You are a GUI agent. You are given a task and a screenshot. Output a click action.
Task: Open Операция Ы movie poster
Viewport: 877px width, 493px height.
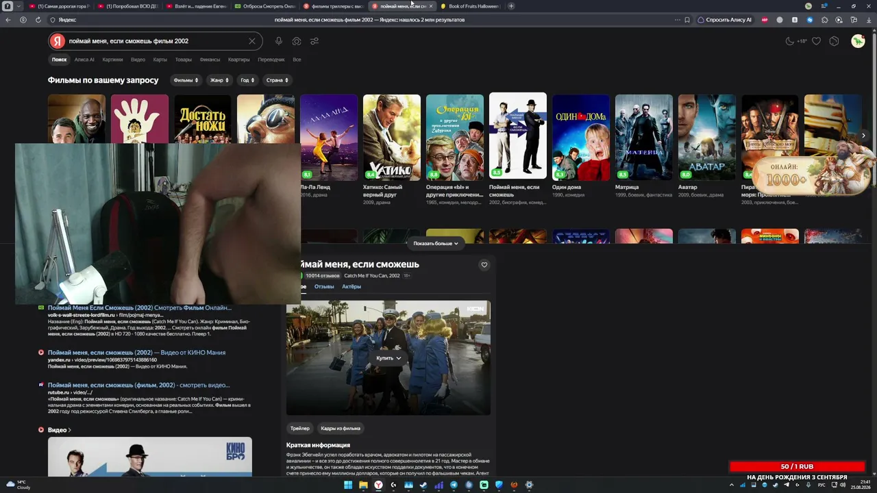455,137
